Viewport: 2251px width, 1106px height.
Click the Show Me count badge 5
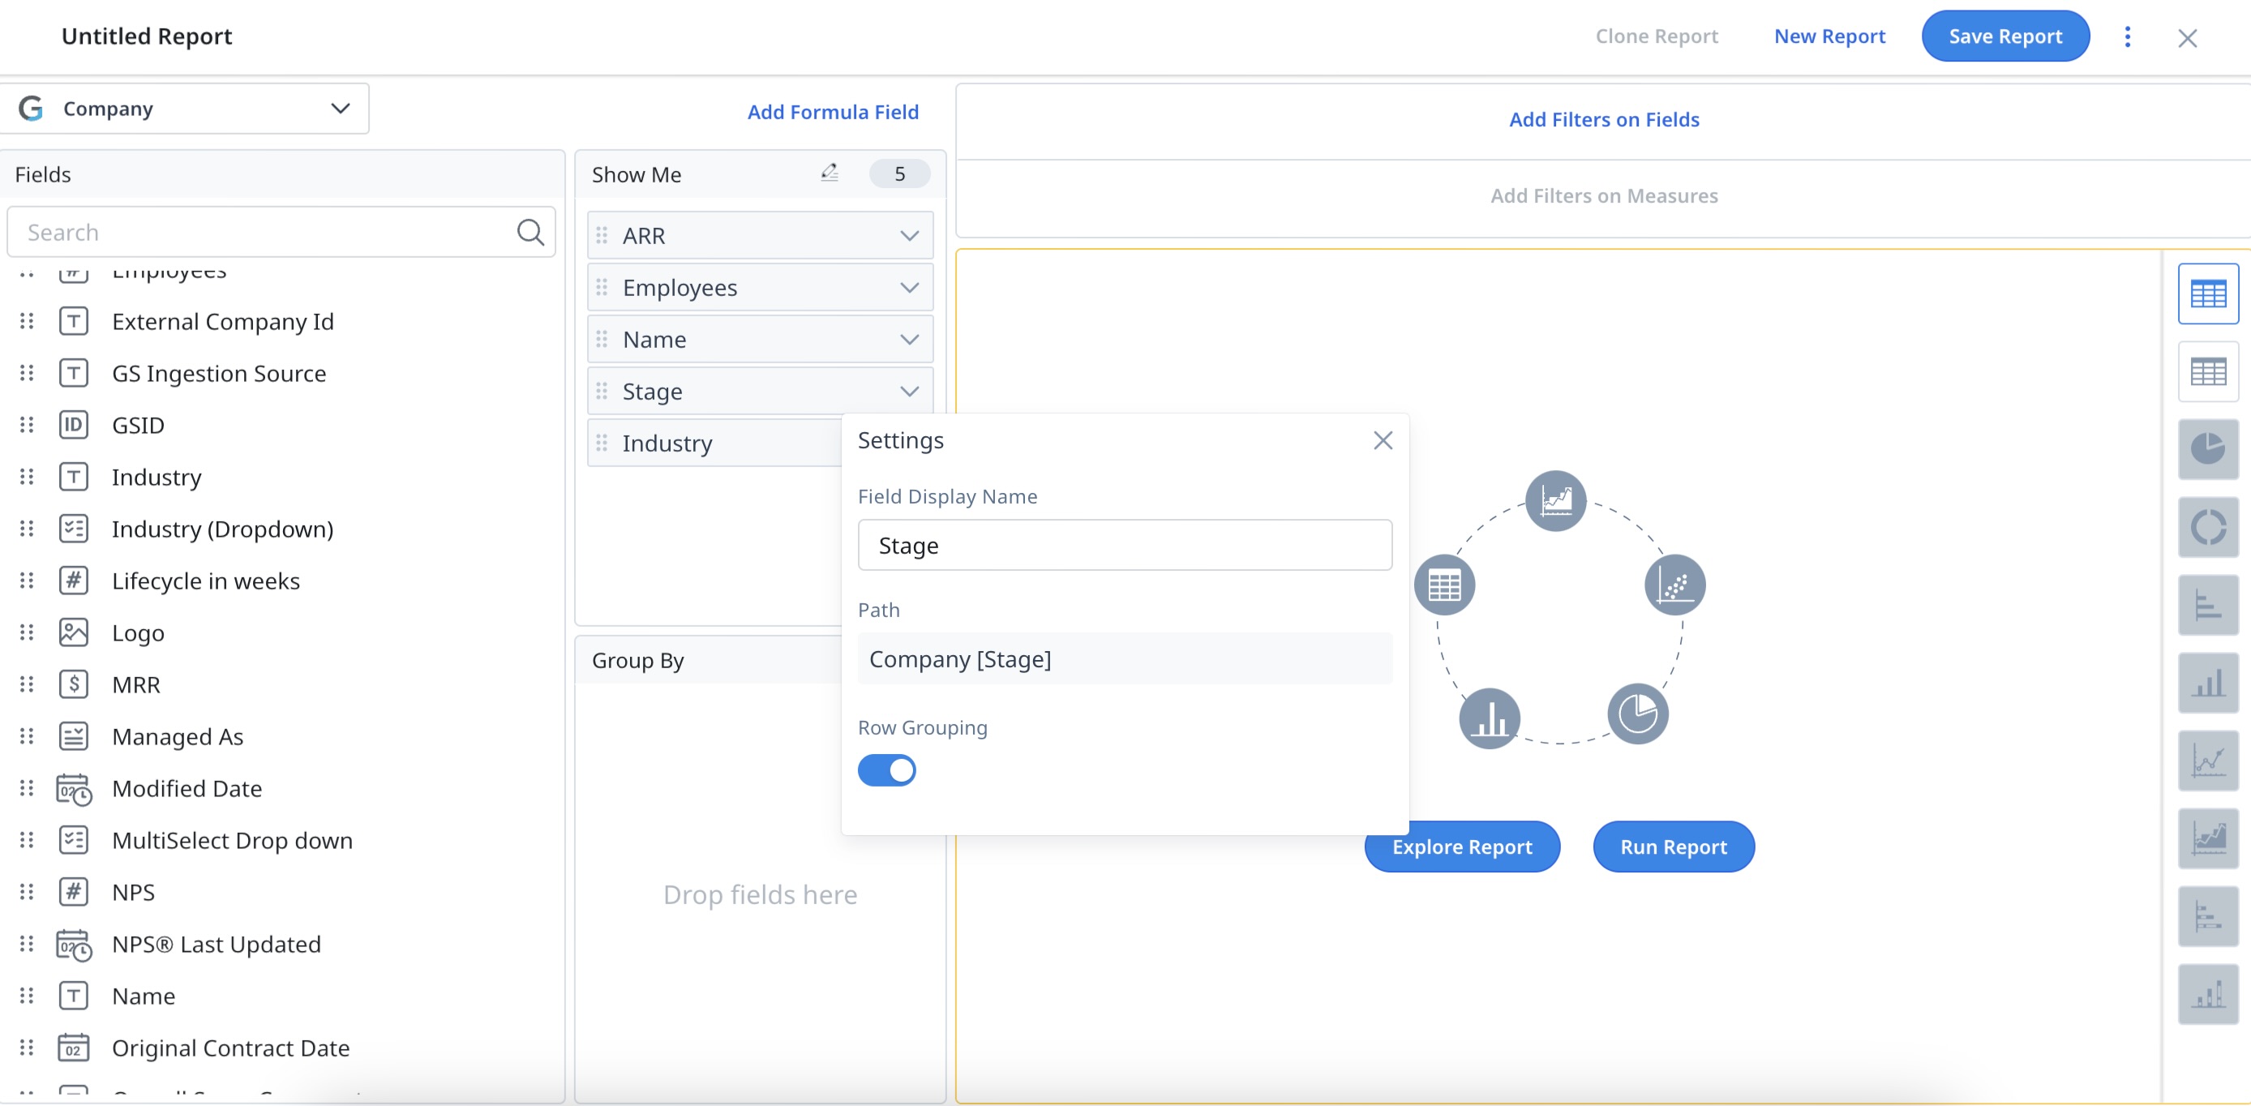tap(899, 174)
